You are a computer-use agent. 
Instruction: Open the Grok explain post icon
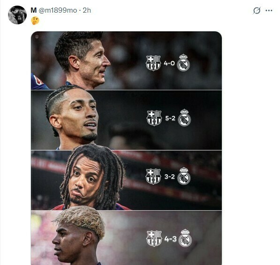click(257, 10)
